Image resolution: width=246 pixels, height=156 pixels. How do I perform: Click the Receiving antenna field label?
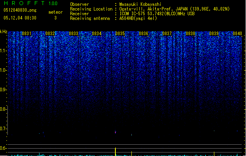90,18
